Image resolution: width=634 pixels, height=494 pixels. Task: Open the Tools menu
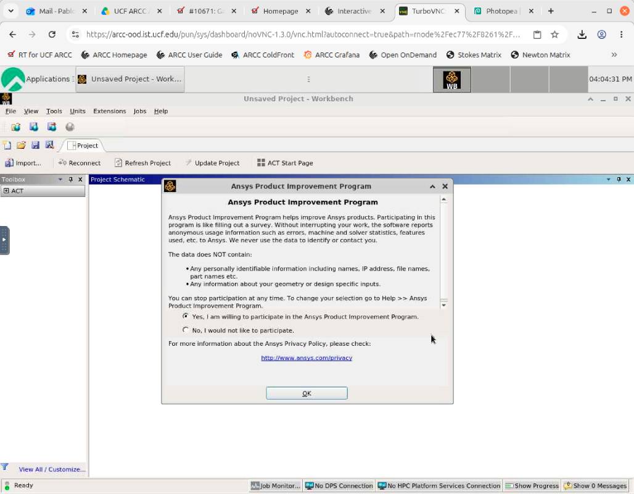[x=54, y=111]
